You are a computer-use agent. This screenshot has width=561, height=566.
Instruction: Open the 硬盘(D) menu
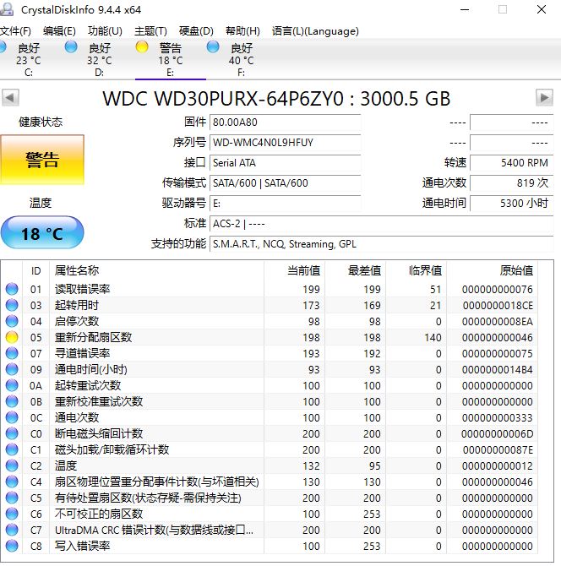[x=196, y=31]
